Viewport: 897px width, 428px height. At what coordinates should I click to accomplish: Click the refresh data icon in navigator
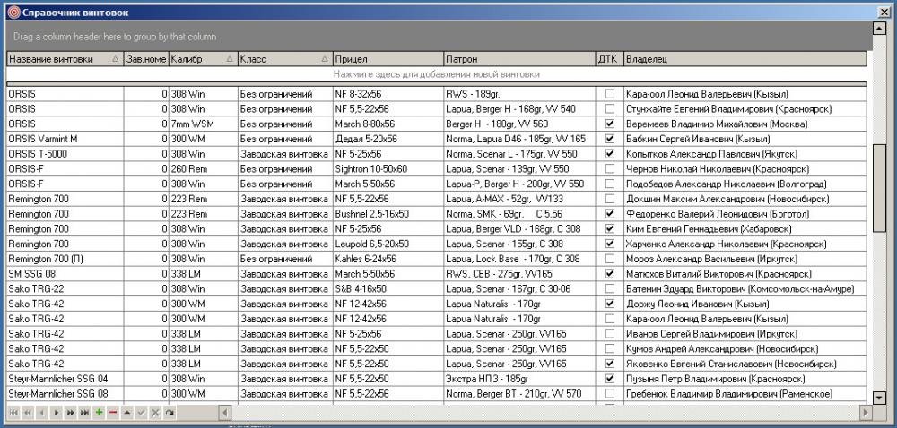click(x=169, y=412)
